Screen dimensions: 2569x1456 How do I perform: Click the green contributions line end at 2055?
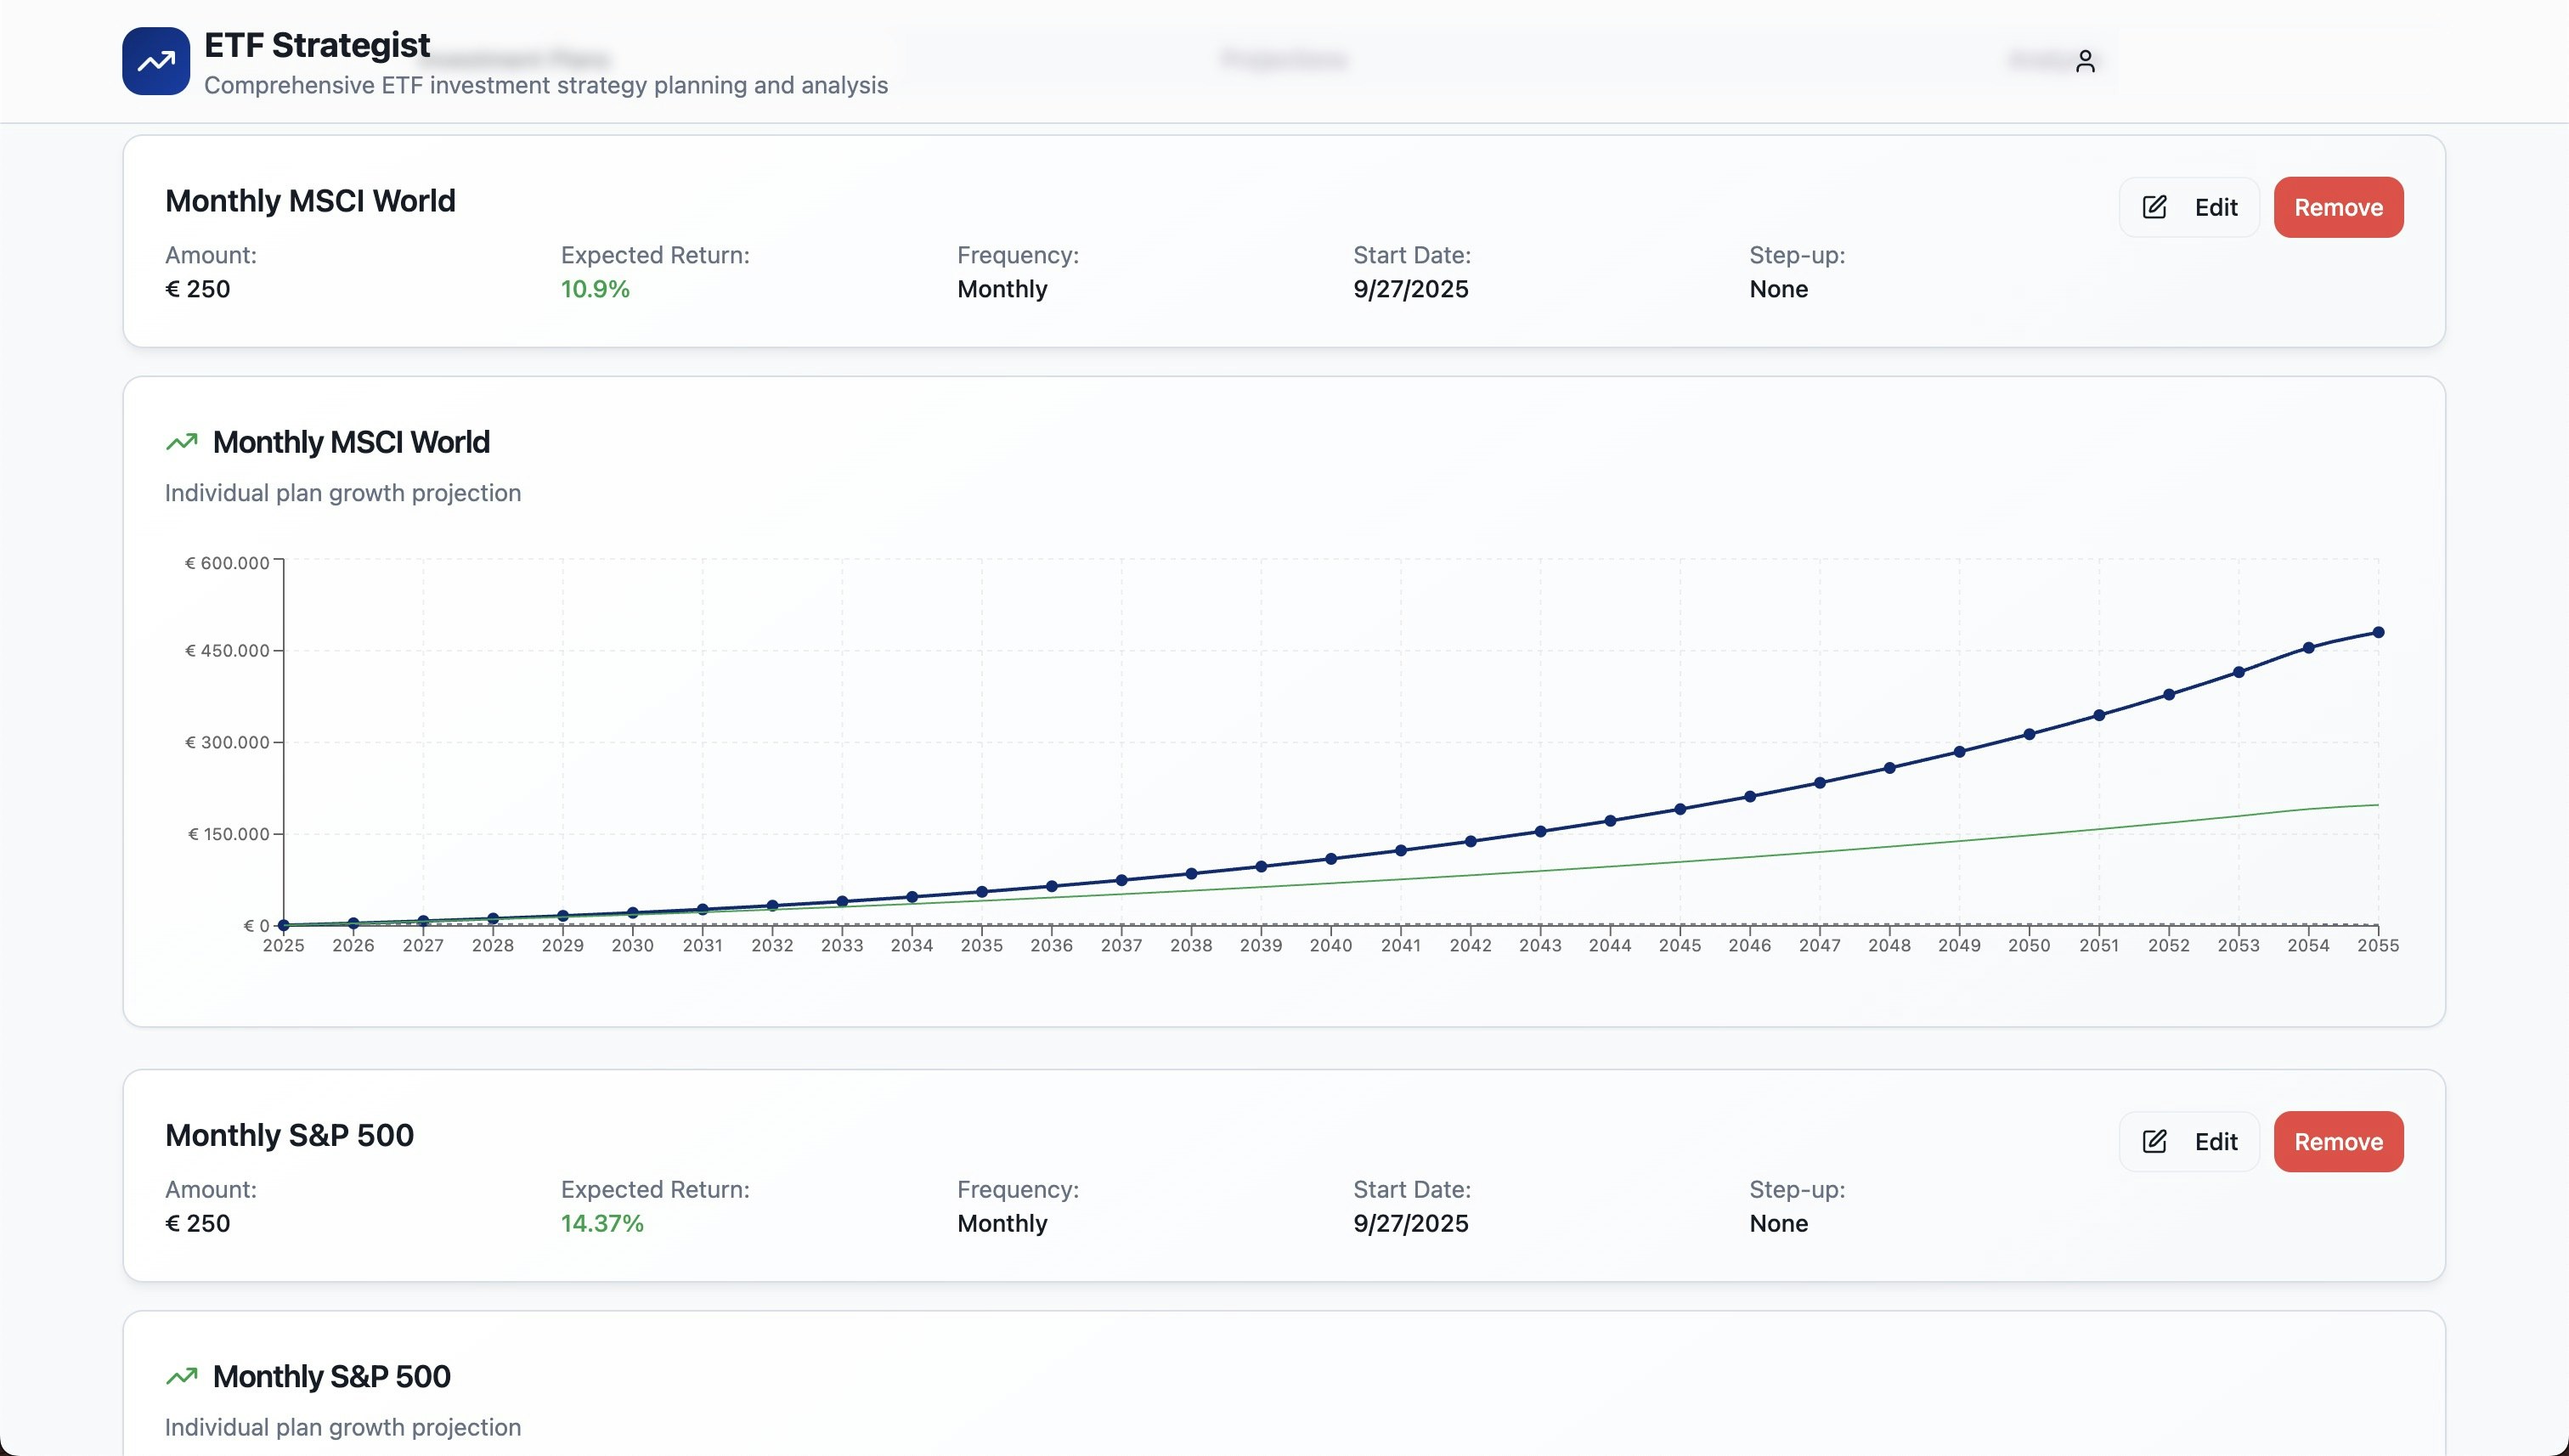pos(2377,805)
